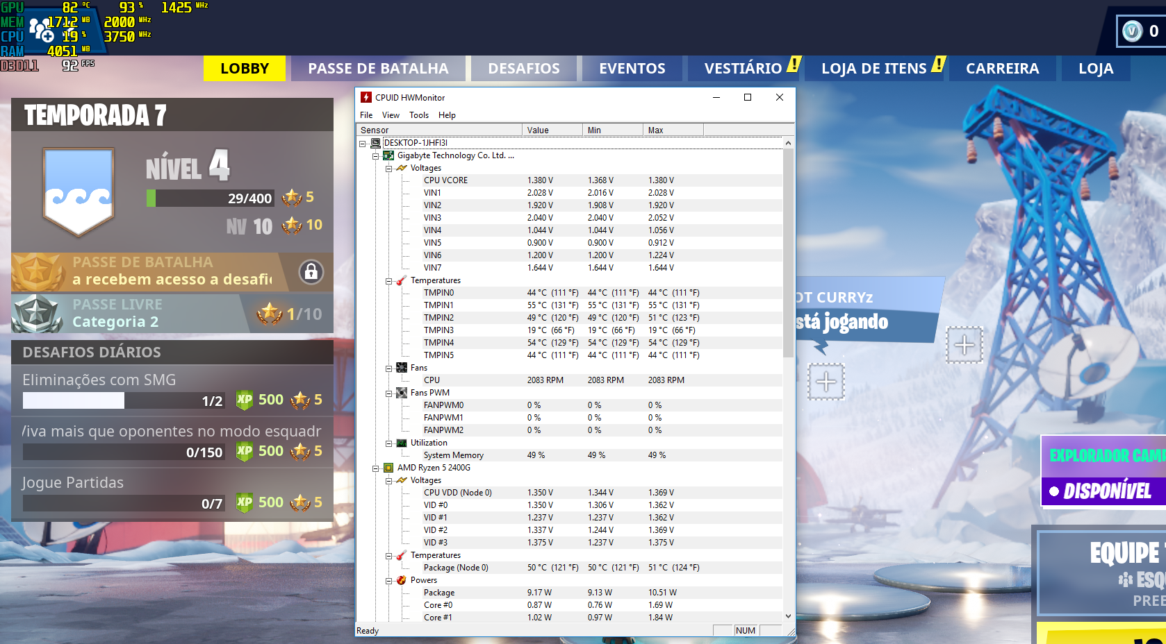The height and width of the screenshot is (644, 1166).
Task: Click the voltage icon beside Gigabyte Voltages
Action: [402, 168]
